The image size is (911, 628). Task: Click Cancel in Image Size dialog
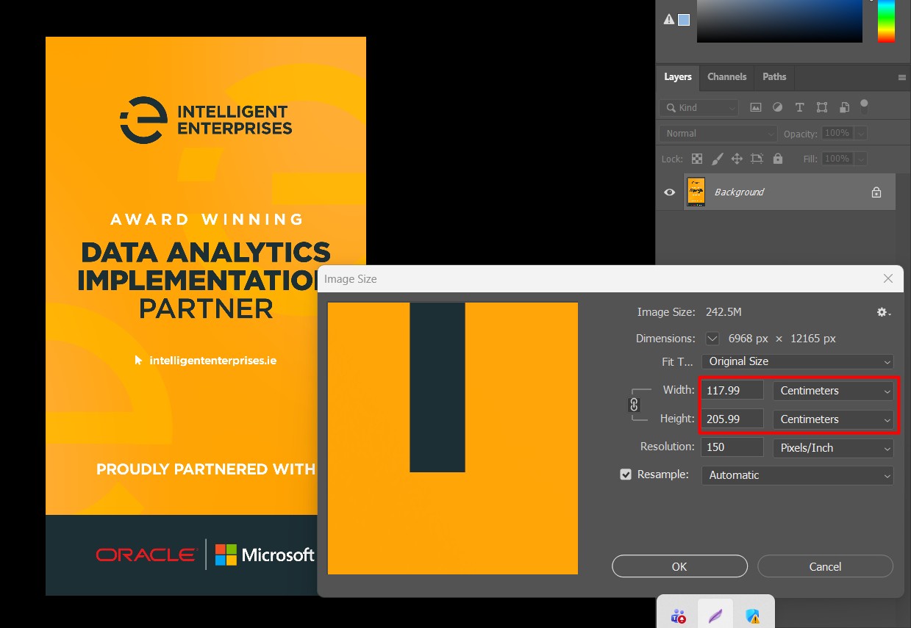(x=825, y=566)
